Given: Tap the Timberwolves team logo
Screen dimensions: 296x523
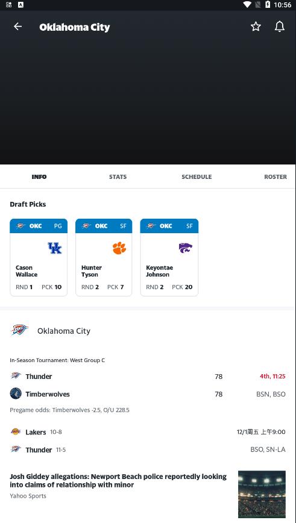Looking at the screenshot, I should (x=16, y=393).
